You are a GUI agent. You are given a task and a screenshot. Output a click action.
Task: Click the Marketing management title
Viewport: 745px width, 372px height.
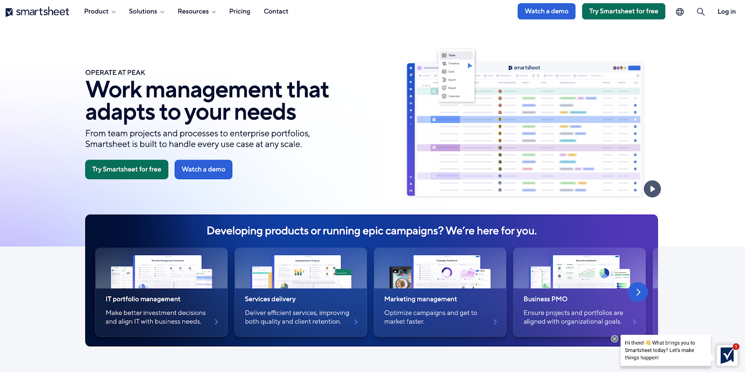pyautogui.click(x=420, y=299)
